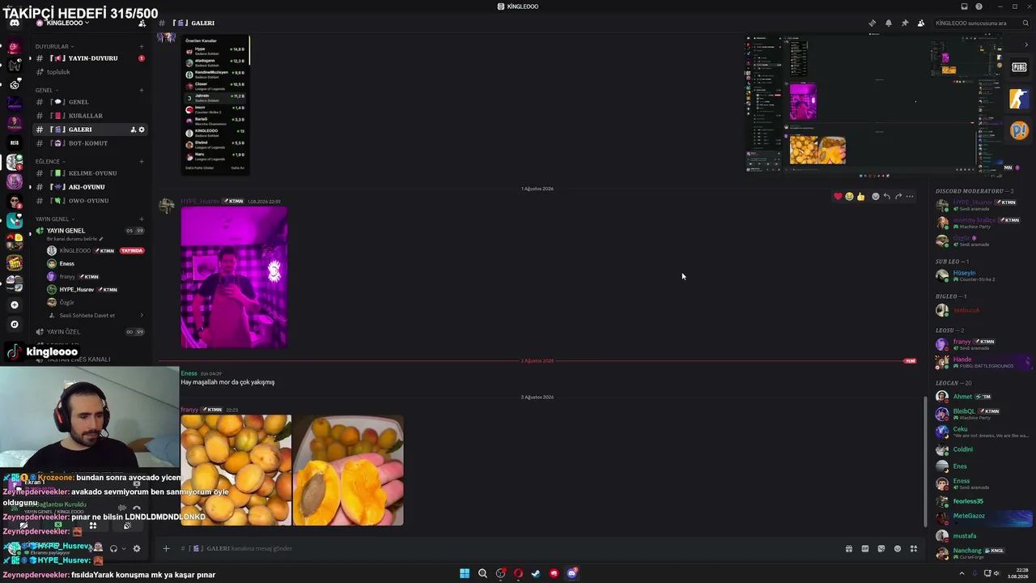
Task: Open the KİNGLEOOO server dropdown menu
Action: pyautogui.click(x=68, y=23)
